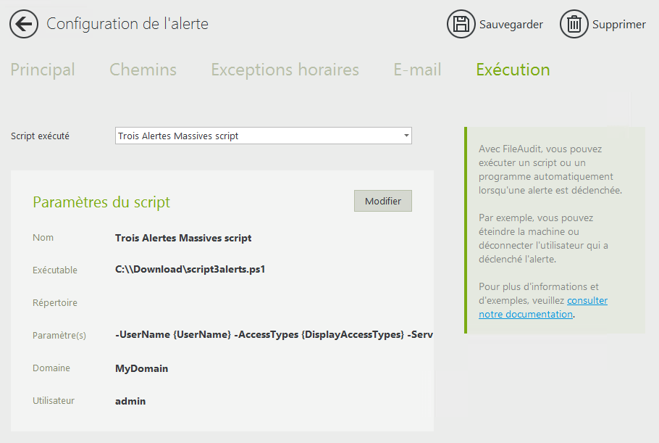Go to the Exceptions horaires tab

(285, 70)
